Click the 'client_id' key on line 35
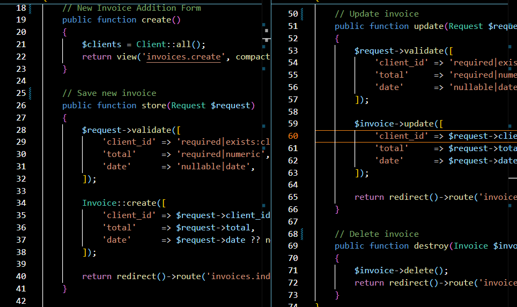The height and width of the screenshot is (307, 517). tap(129, 215)
